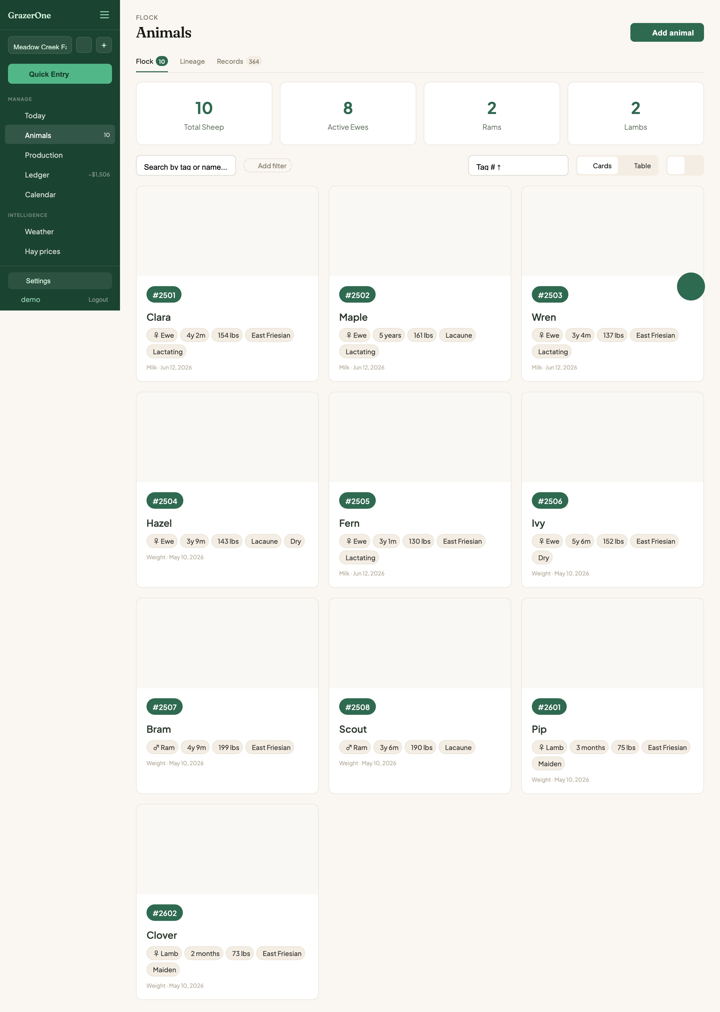
Task: Go to Today in the sidebar
Action: [x=60, y=116]
